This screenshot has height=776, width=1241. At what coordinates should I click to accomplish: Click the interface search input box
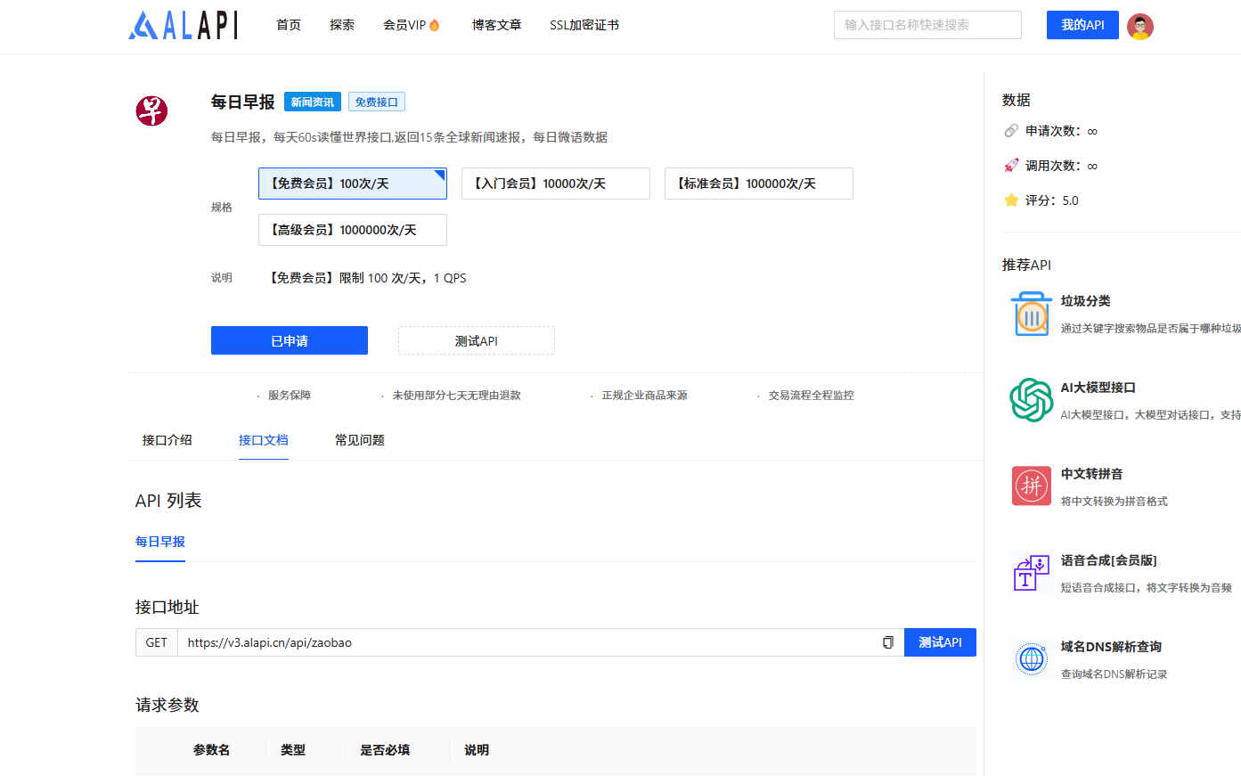(x=927, y=25)
